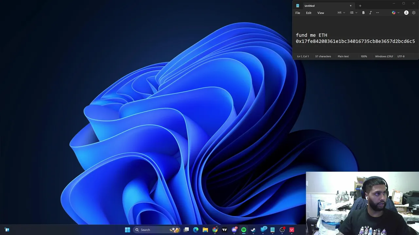
Task: Click 'Ln 1, Col 1' in status bar
Action: (303, 56)
